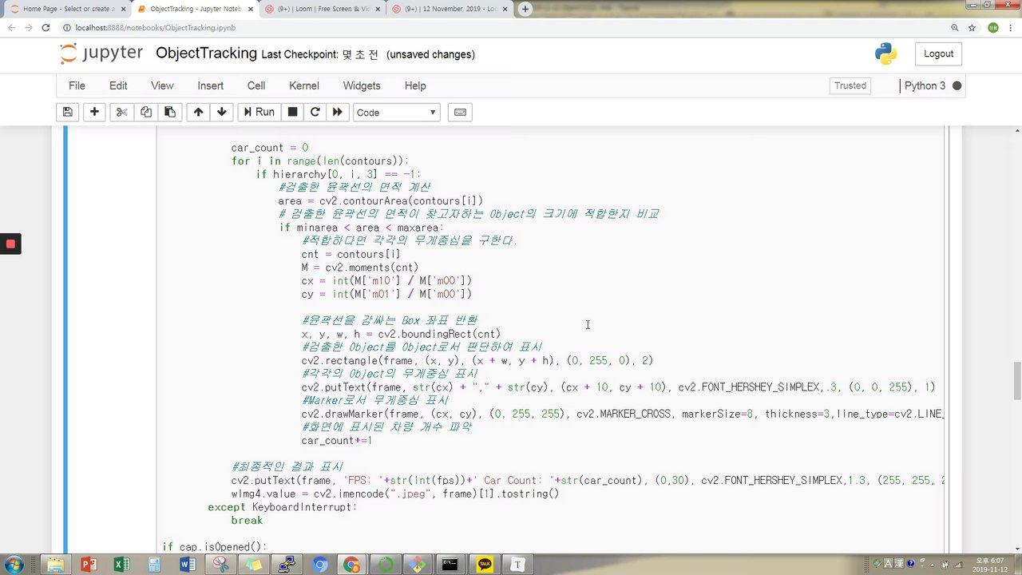Restart kernel and rerun all cells
The height and width of the screenshot is (575, 1022).
[338, 113]
